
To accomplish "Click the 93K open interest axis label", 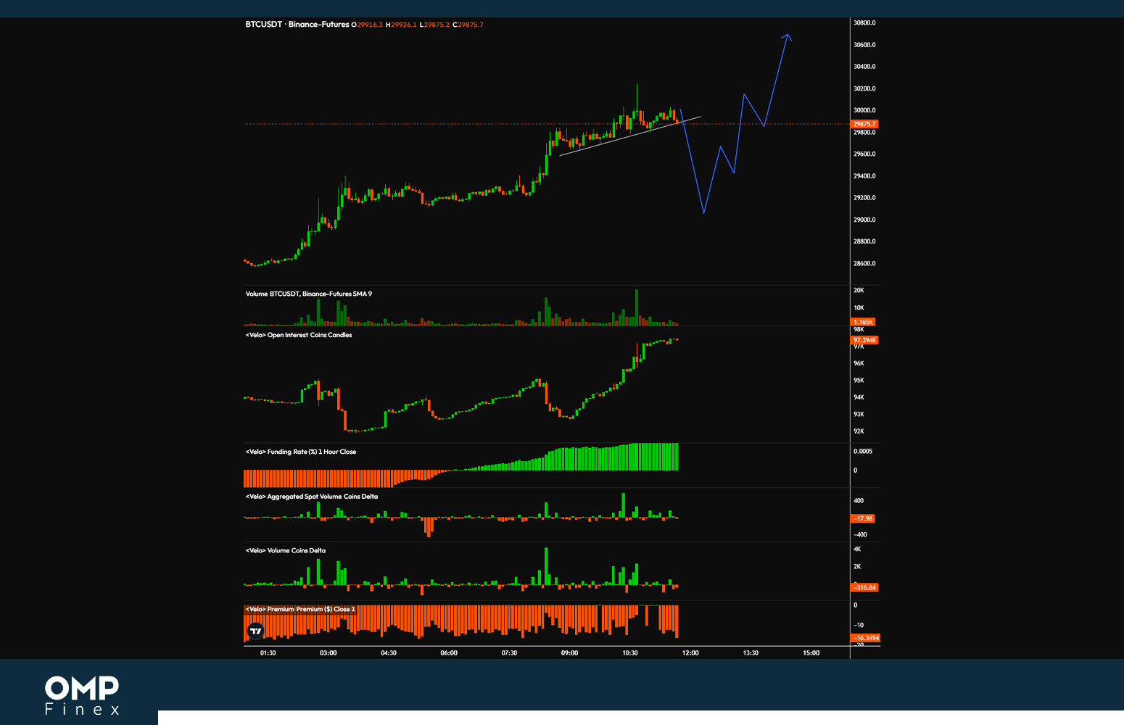I will coord(859,414).
